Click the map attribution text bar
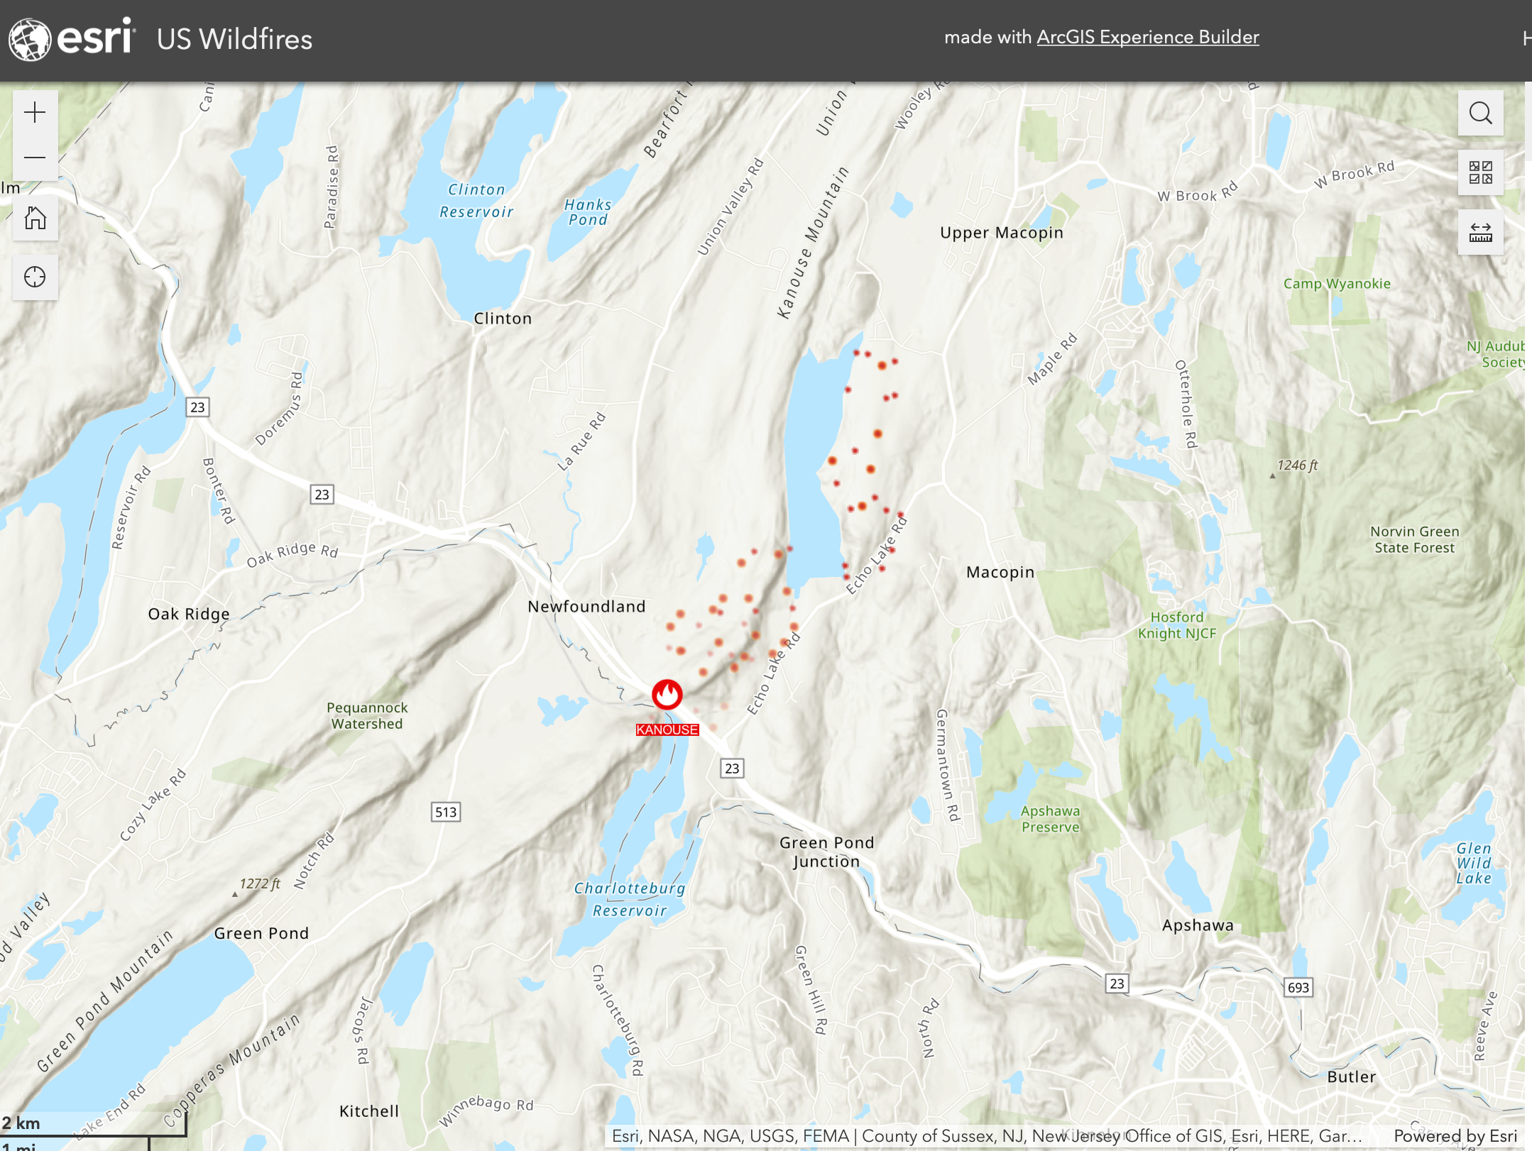This screenshot has width=1532, height=1151. pyautogui.click(x=987, y=1136)
